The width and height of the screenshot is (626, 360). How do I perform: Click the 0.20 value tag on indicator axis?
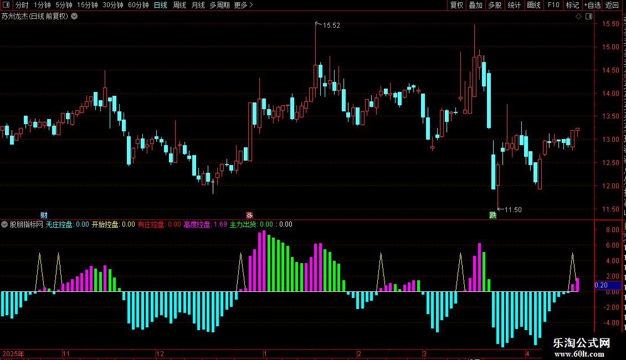click(x=608, y=285)
